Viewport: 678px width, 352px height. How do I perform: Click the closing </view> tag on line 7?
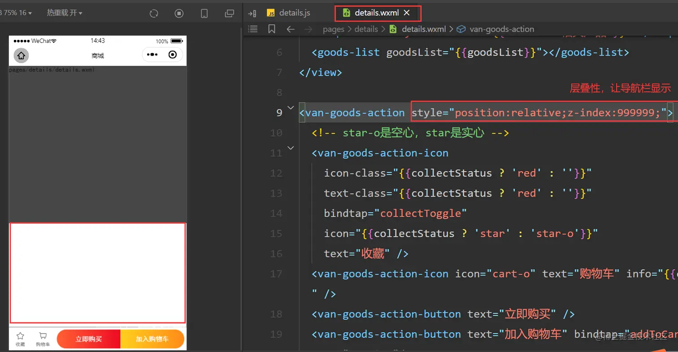(x=321, y=72)
